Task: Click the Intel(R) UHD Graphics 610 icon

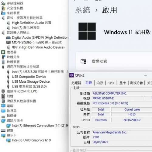Action: (8, 140)
